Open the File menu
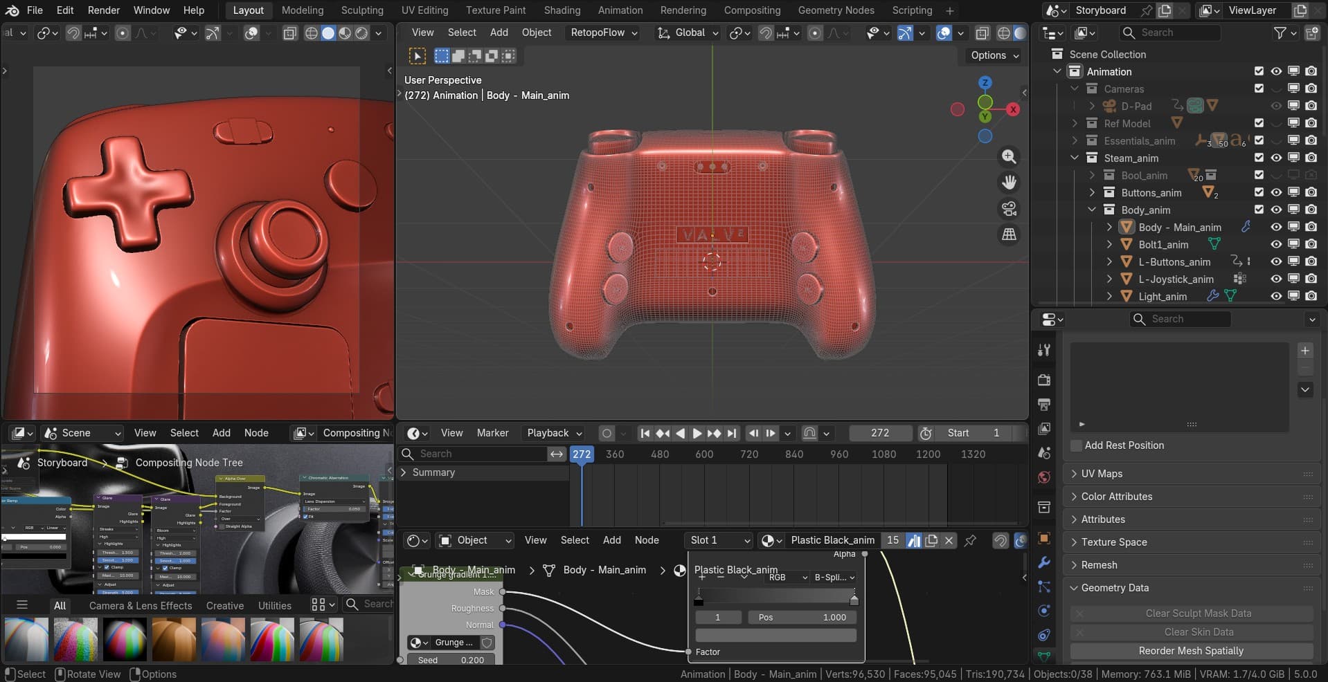The height and width of the screenshot is (682, 1328). (35, 10)
